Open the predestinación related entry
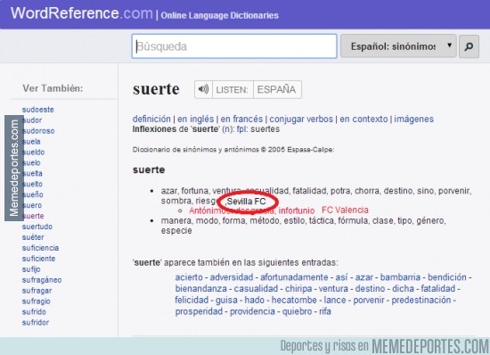The height and width of the screenshot is (355, 490). click(421, 300)
